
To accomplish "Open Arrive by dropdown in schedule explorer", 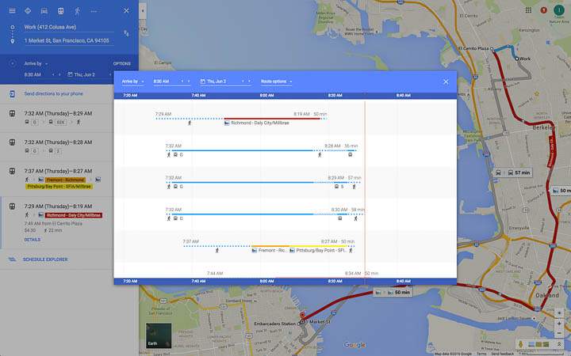I will (x=132, y=81).
